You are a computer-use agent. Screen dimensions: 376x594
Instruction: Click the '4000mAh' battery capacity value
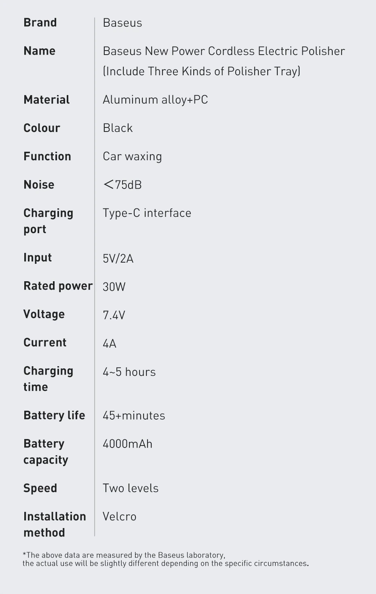[127, 444]
